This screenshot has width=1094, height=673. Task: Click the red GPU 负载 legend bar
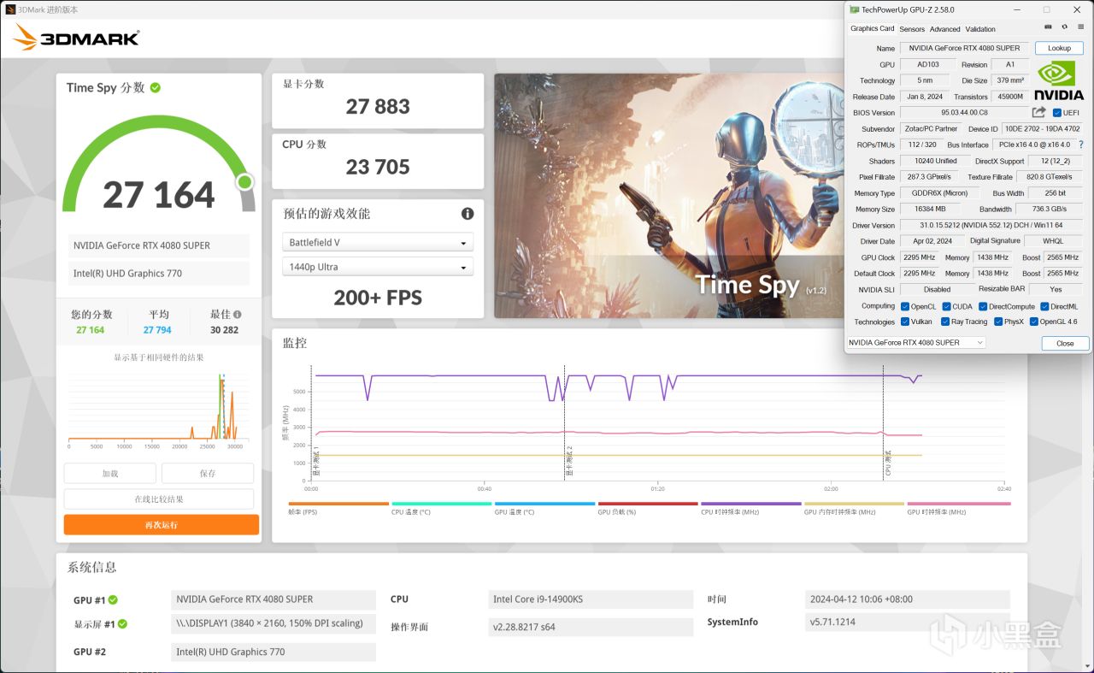pyautogui.click(x=648, y=504)
